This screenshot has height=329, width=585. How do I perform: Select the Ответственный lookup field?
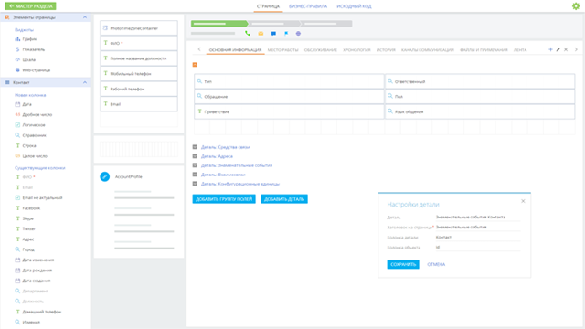coord(480,81)
